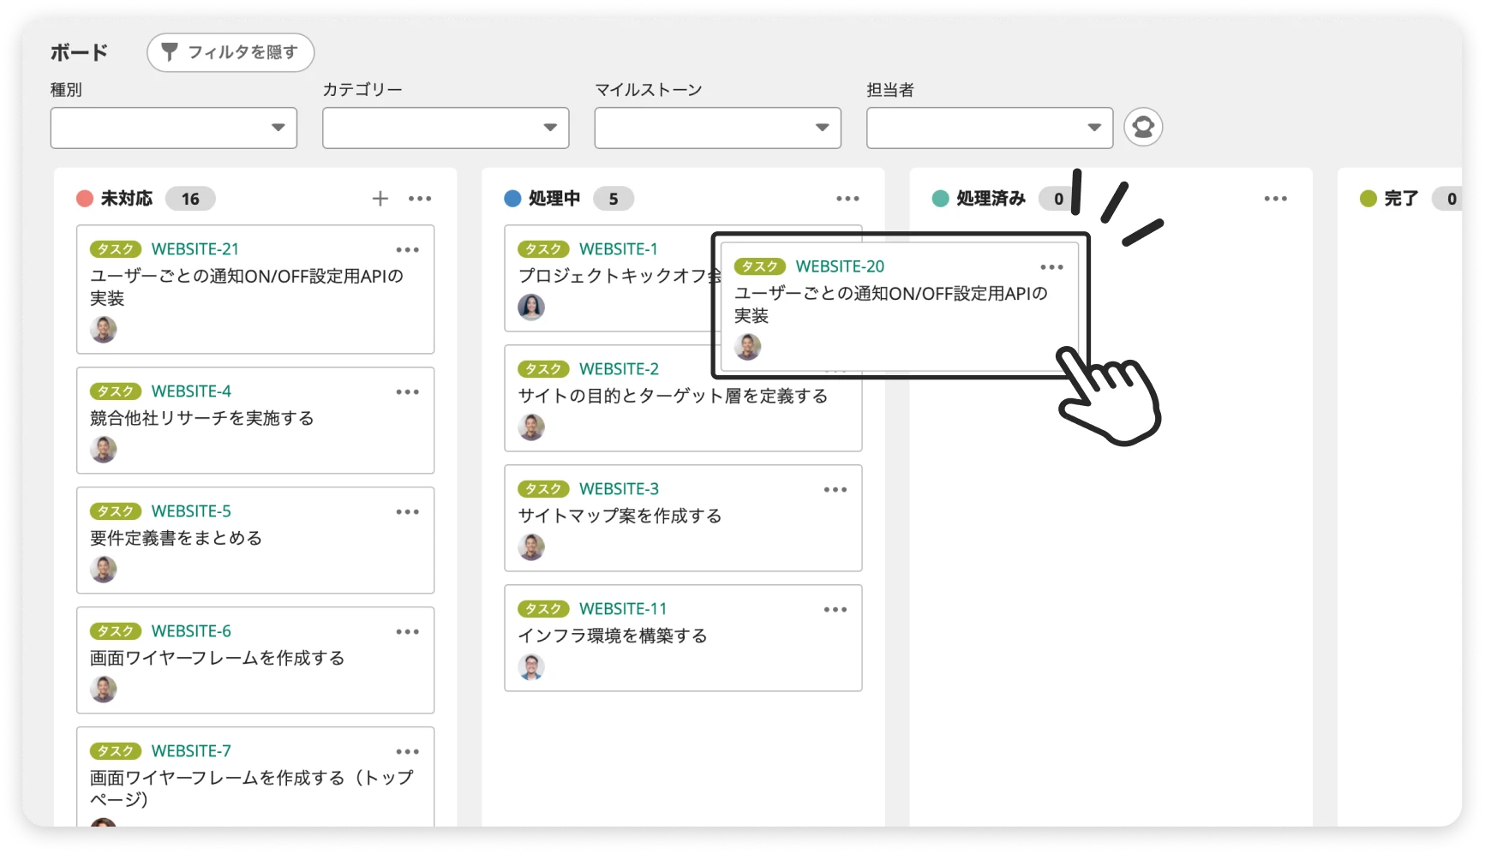The width and height of the screenshot is (1485, 854).
Task: Click the 処理中 column title
Action: tap(554, 199)
